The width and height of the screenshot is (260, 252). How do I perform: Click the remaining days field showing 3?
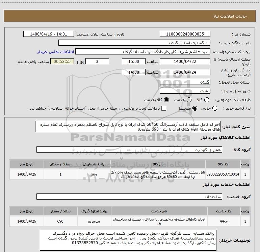point(97,61)
